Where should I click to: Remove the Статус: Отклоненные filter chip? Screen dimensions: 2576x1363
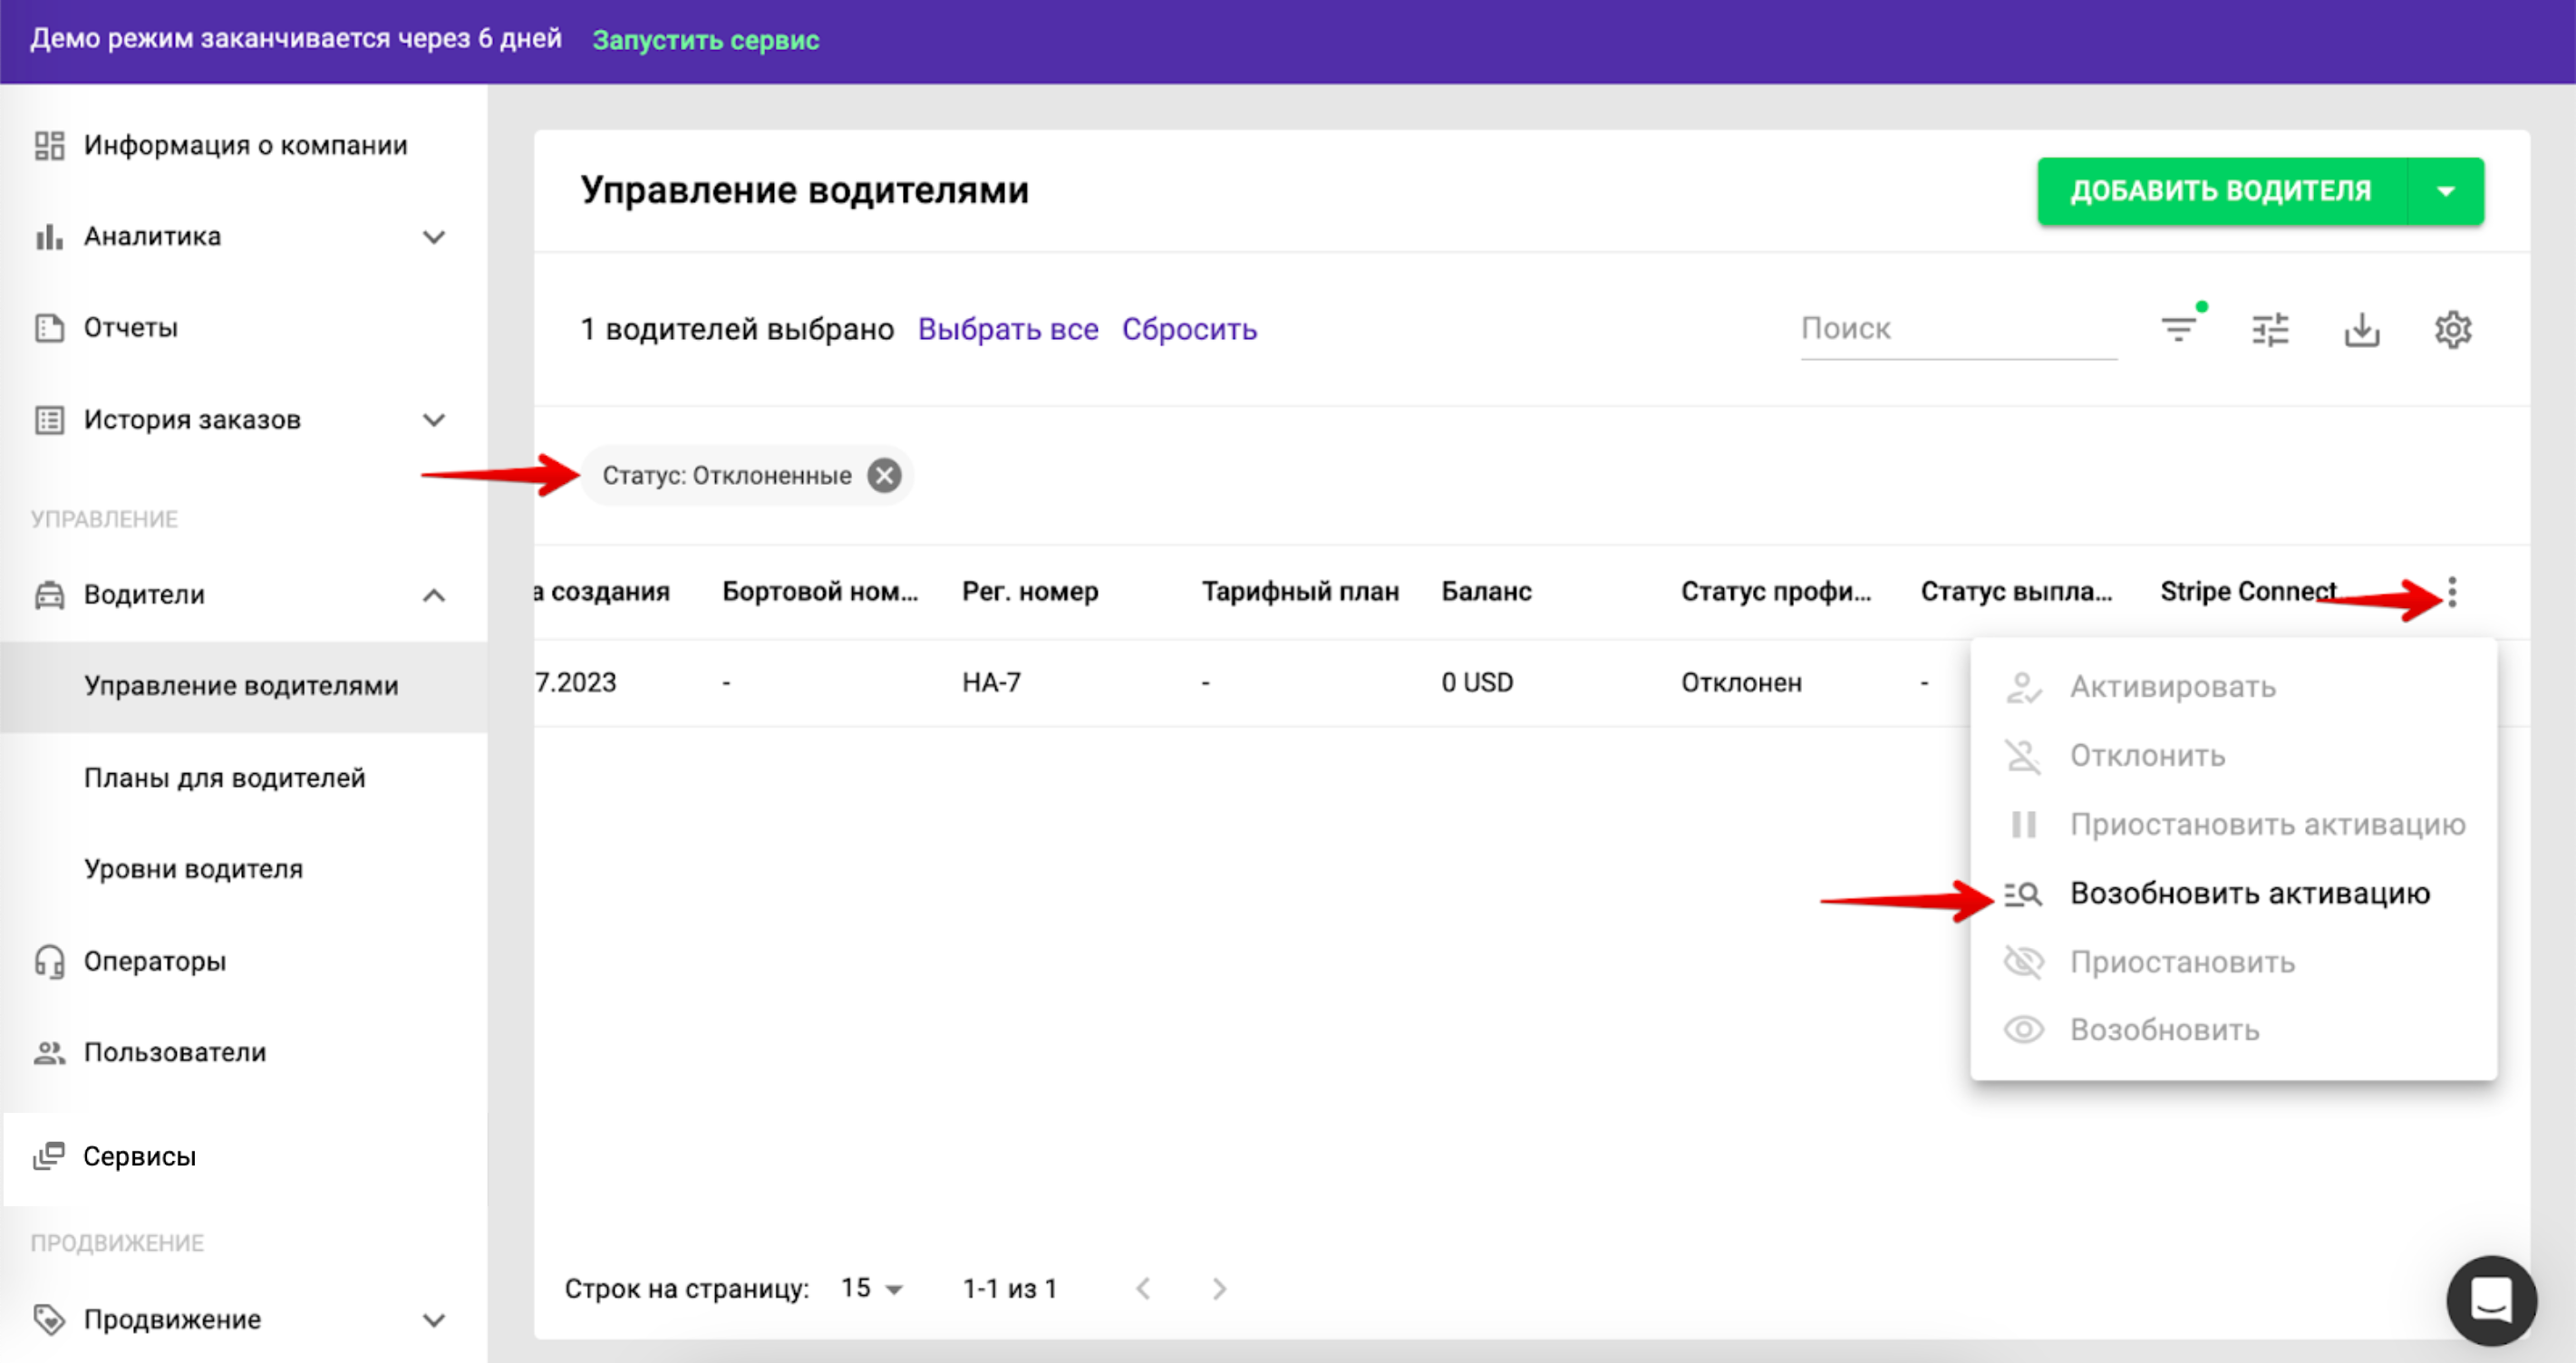point(884,475)
